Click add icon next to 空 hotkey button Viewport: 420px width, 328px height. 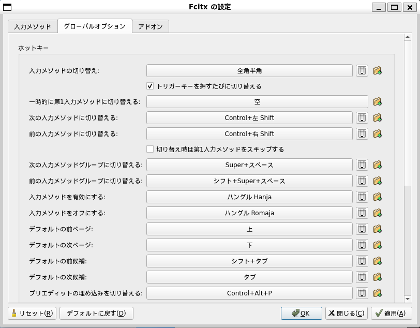pos(377,102)
